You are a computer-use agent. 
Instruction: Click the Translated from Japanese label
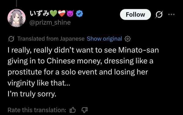point(51,39)
